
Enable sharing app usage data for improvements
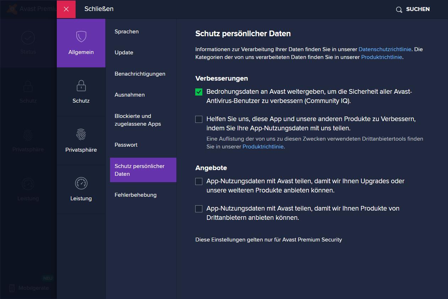[x=199, y=119]
